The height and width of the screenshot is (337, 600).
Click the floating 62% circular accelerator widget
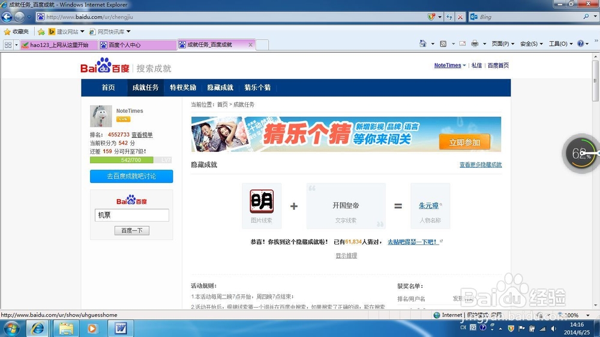(581, 154)
